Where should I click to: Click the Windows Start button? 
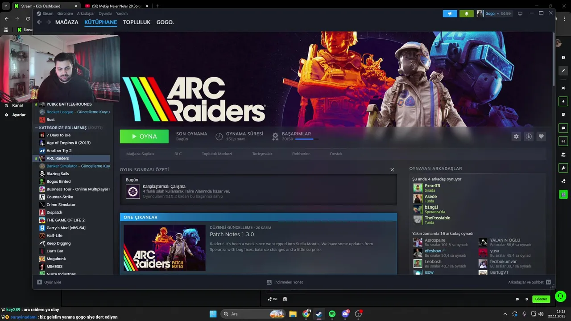tap(213, 314)
